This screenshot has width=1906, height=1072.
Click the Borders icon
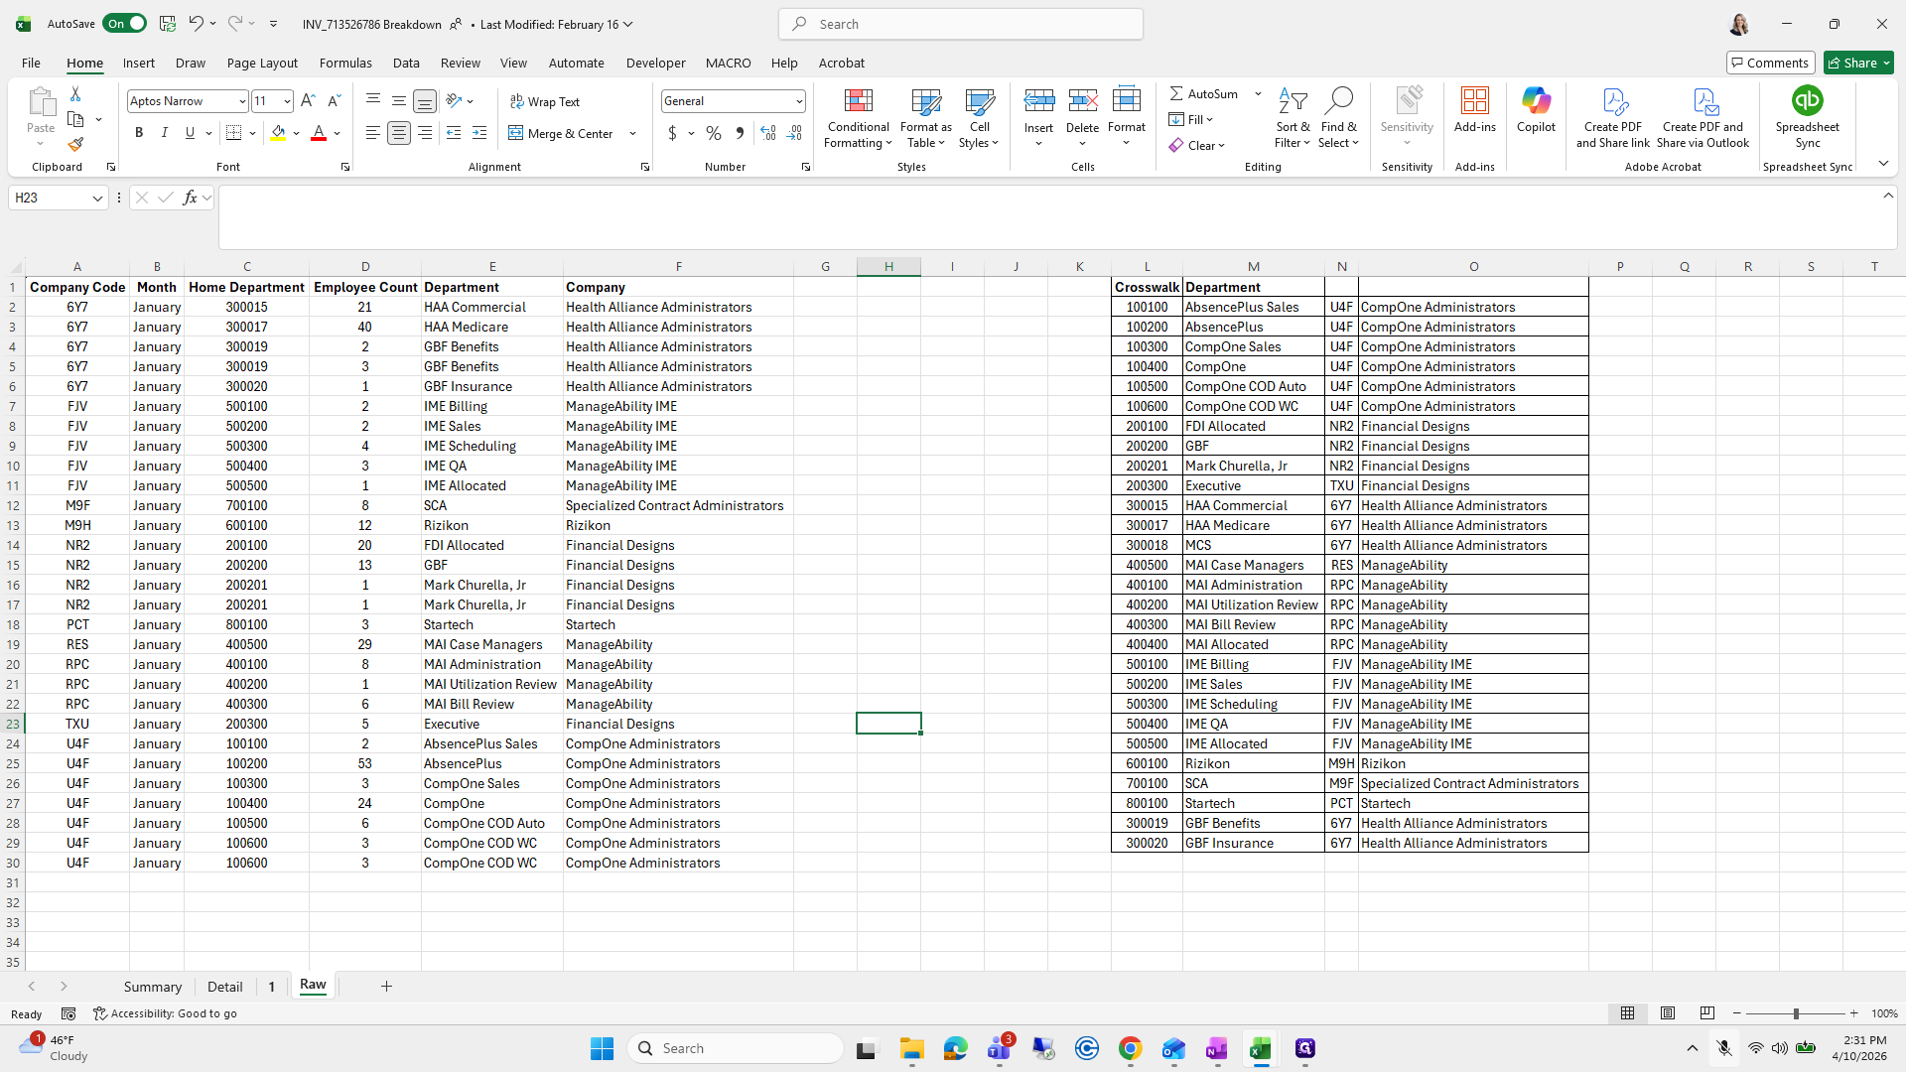pyautogui.click(x=233, y=133)
